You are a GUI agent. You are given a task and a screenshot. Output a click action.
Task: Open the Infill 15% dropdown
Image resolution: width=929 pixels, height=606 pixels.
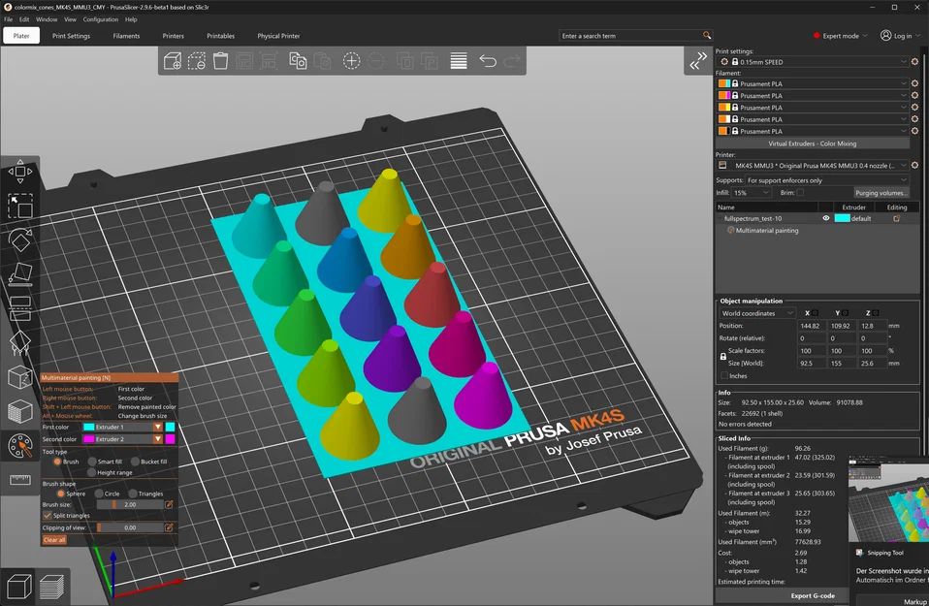point(752,193)
